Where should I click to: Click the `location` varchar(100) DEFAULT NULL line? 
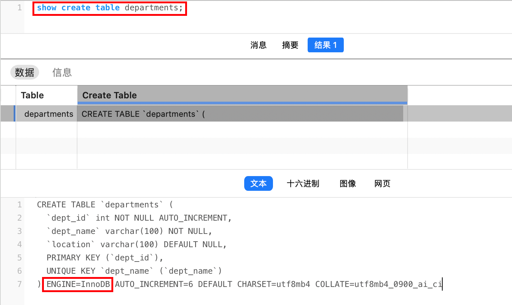136,245
